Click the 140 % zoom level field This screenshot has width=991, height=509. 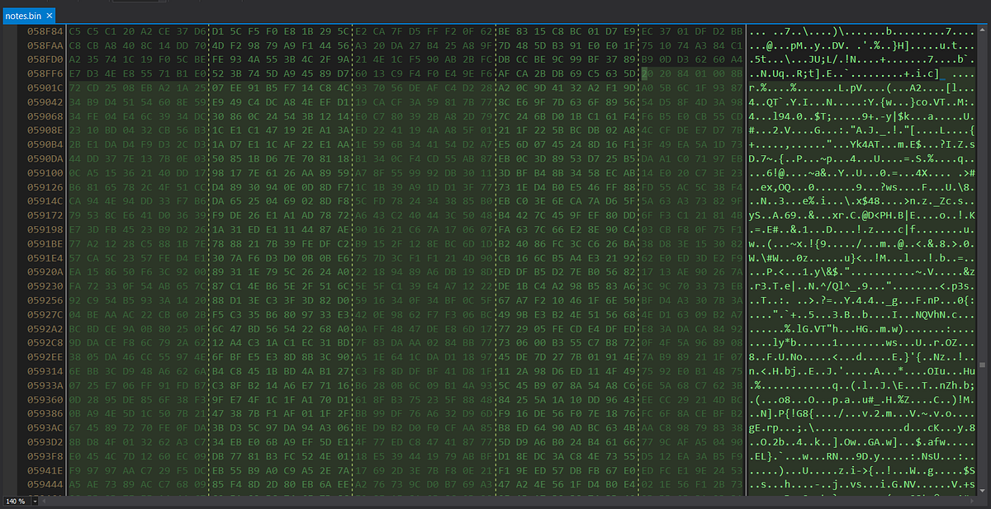(x=14, y=501)
